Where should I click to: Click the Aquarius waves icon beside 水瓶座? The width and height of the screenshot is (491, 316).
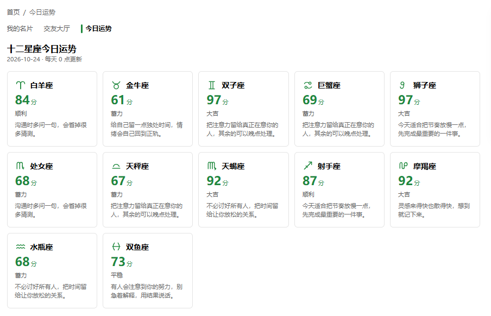click(x=20, y=247)
